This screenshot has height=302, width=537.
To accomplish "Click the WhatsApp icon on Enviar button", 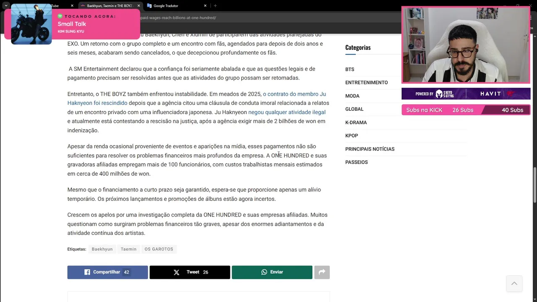I will (x=264, y=272).
